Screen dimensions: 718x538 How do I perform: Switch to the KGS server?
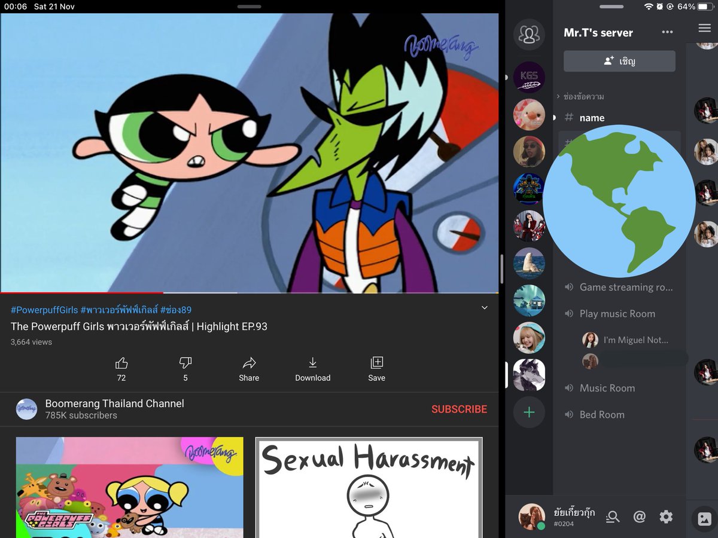[x=529, y=77]
